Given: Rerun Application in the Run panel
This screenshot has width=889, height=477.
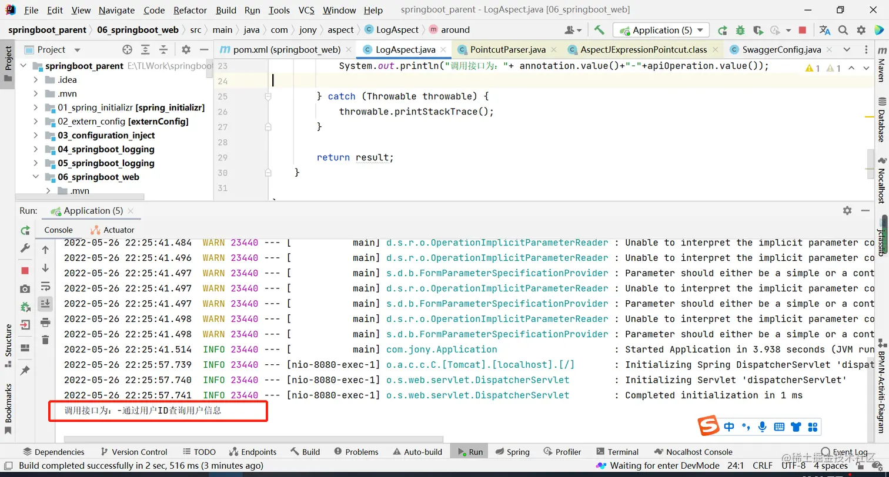Looking at the screenshot, I should click(x=25, y=230).
